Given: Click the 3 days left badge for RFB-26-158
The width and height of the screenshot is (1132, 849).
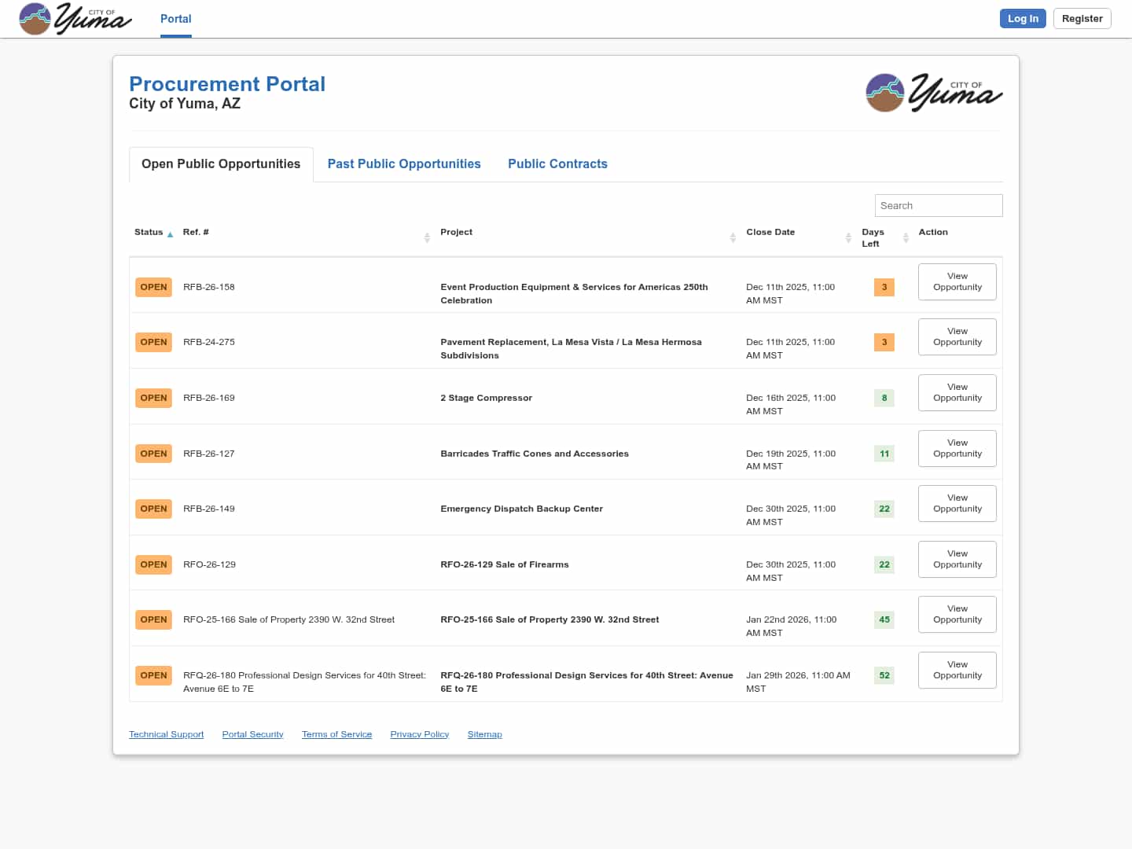Looking at the screenshot, I should (884, 287).
